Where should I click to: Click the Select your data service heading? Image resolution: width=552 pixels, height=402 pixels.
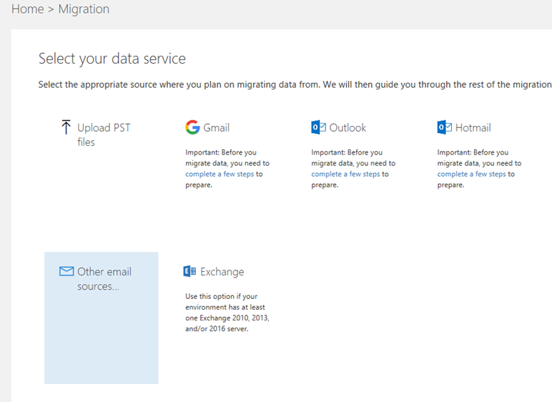(112, 59)
